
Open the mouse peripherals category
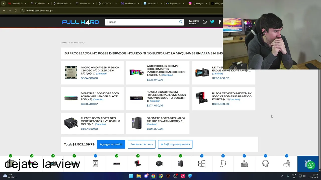tap(223, 163)
